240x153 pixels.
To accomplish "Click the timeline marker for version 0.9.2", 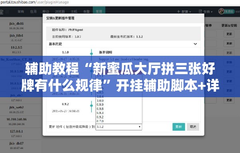I will point(91,106).
